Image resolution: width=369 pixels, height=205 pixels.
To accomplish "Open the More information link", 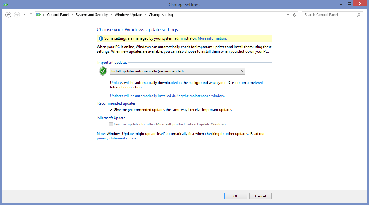I will [x=212, y=38].
